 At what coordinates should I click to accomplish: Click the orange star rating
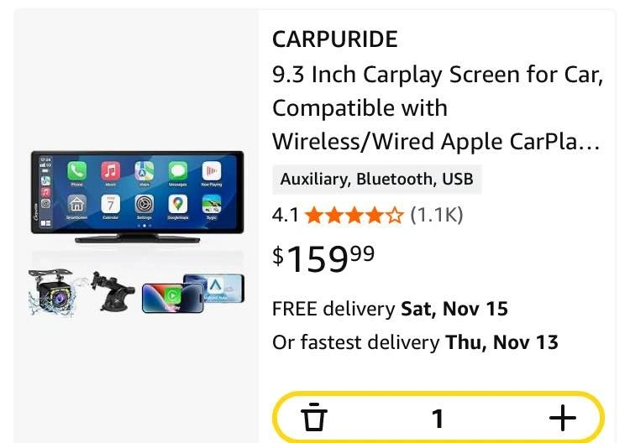[354, 216]
